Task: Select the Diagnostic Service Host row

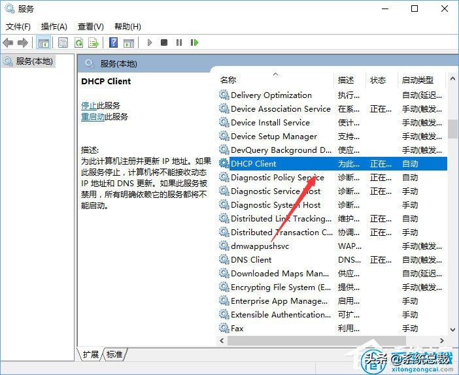Action: pos(333,191)
